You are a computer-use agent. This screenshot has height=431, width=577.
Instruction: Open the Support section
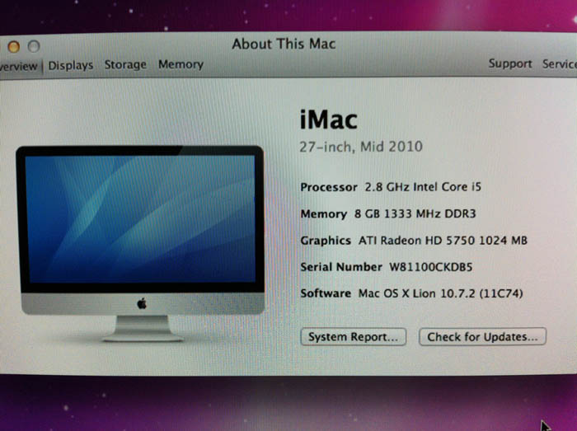tap(510, 63)
